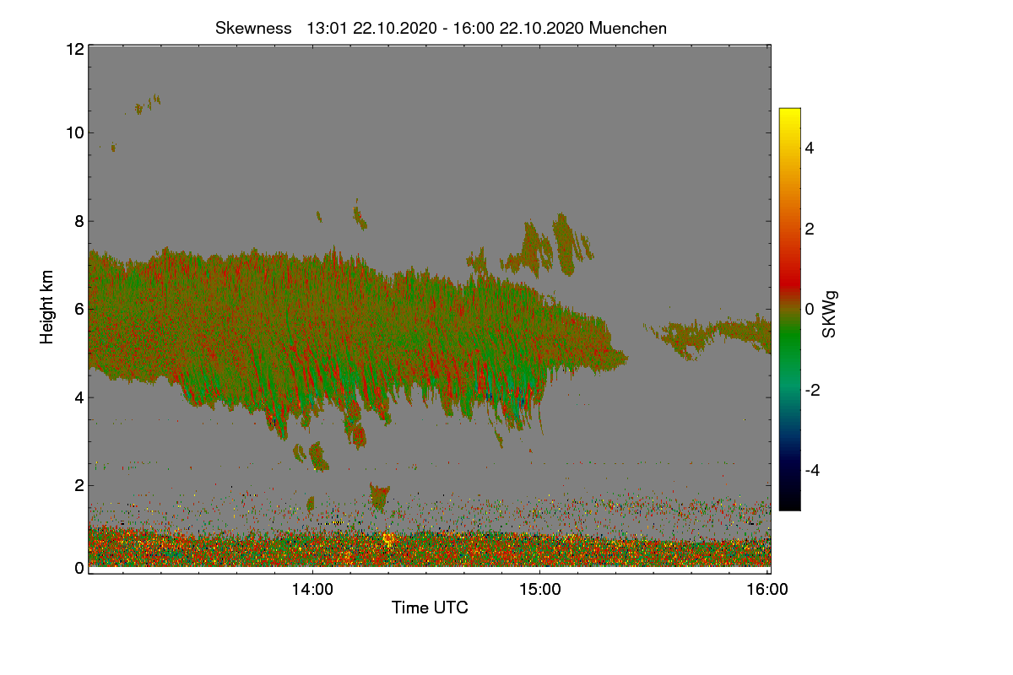Click the yellow top of the colorbar

click(789, 115)
